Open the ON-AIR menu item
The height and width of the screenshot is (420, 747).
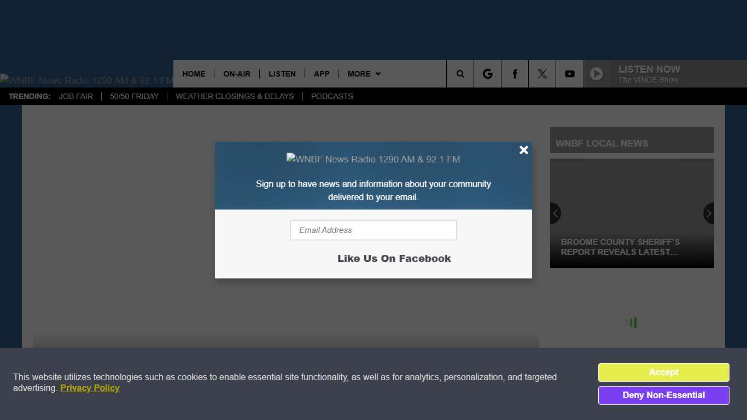tap(237, 74)
